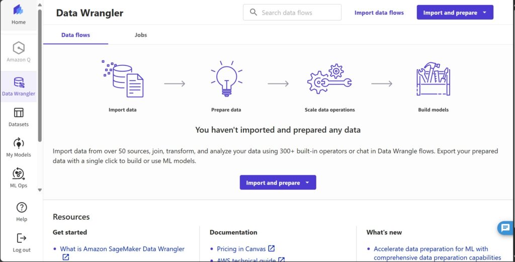515x262 pixels.
Task: Switch to the Jobs tab
Action: pos(141,35)
